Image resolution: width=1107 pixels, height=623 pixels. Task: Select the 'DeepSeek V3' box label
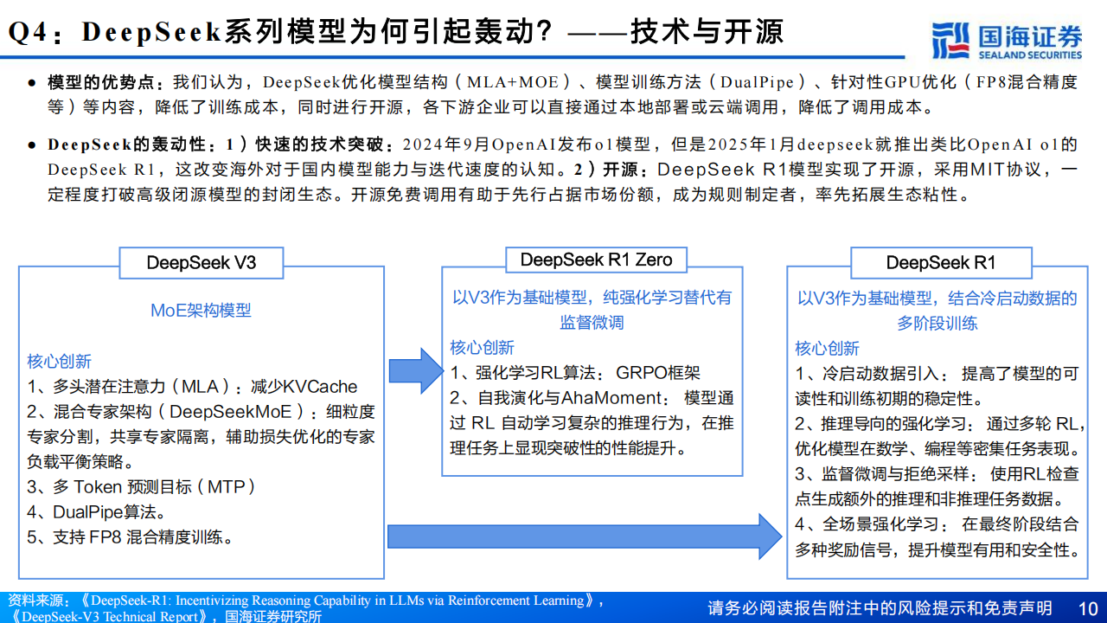[x=202, y=263]
